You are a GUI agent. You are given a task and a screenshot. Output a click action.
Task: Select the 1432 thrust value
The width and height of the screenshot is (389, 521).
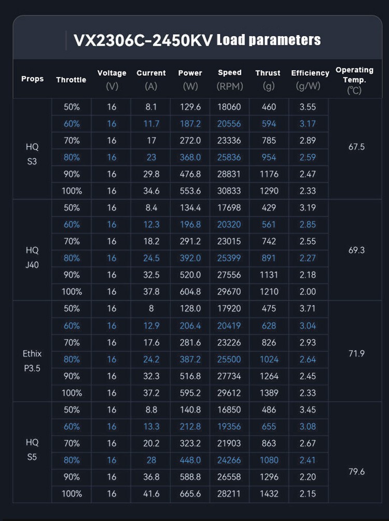click(268, 494)
